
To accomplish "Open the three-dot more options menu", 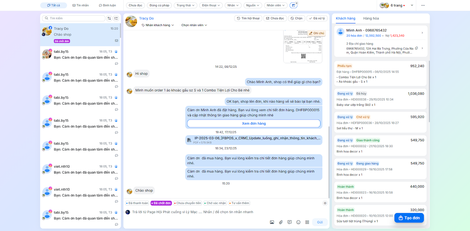I will 423,5.
